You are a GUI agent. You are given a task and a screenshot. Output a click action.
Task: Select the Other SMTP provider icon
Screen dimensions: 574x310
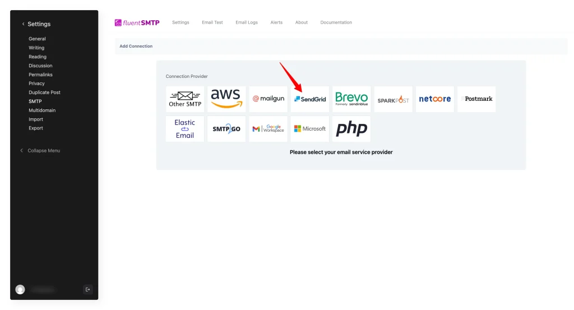[185, 99]
